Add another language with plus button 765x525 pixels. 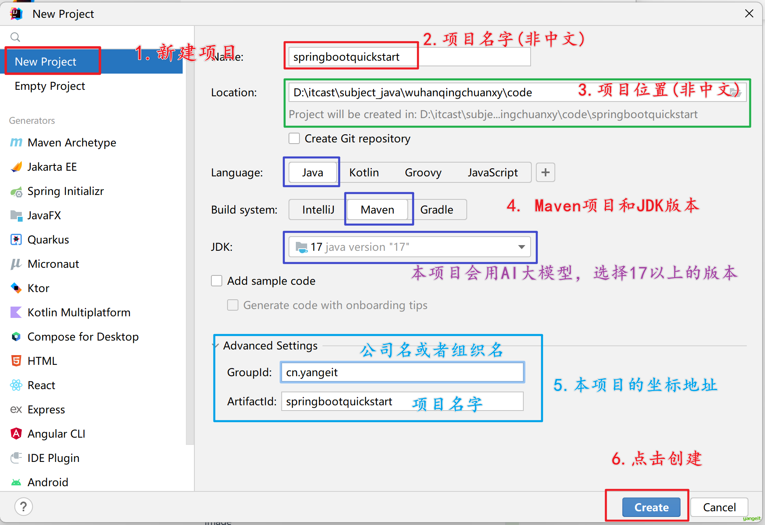click(x=546, y=172)
